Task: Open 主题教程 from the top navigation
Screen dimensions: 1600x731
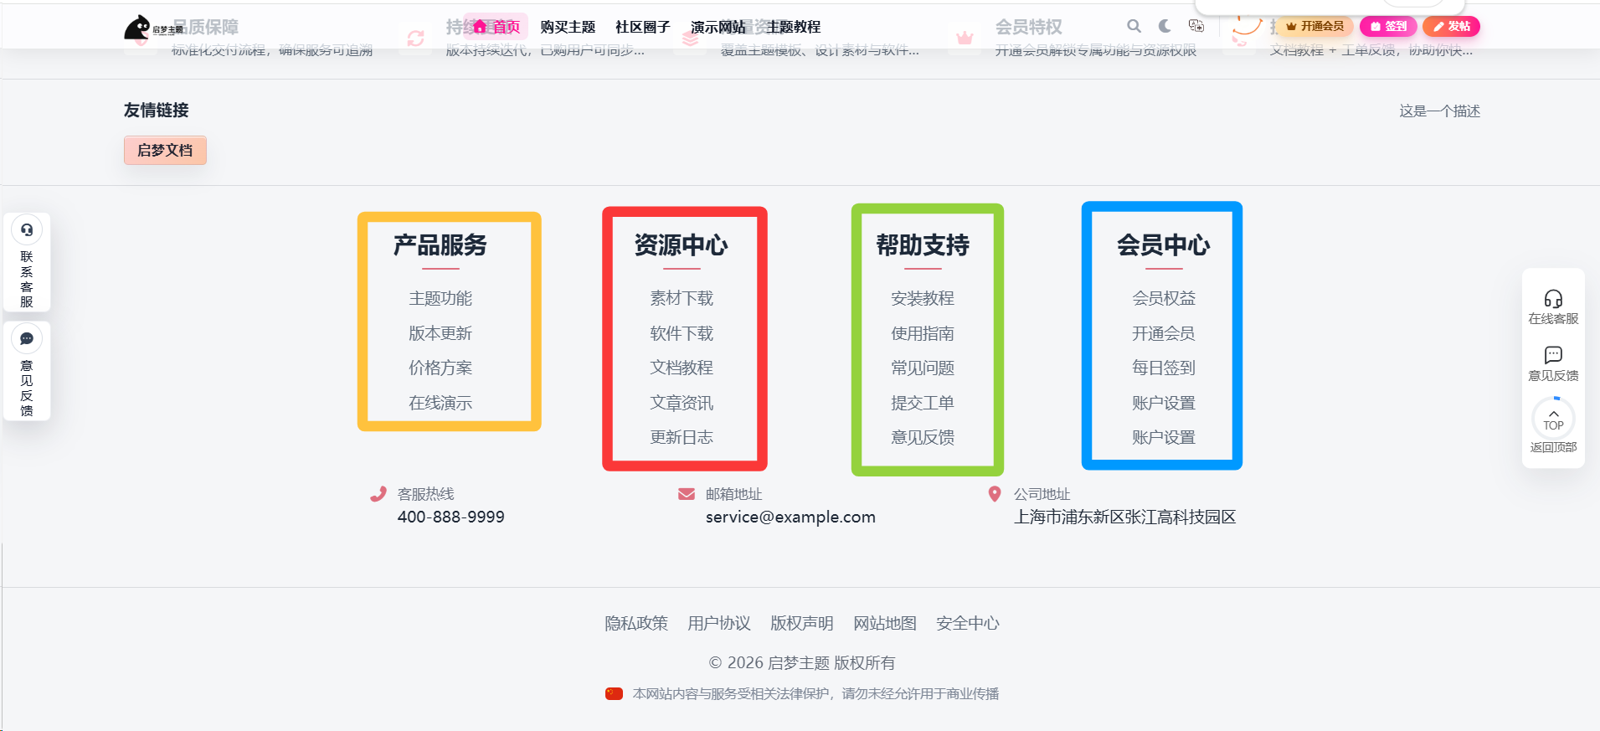Action: (x=794, y=27)
